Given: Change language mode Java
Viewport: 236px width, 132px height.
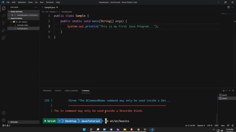Looking at the screenshot, I should (223, 125).
